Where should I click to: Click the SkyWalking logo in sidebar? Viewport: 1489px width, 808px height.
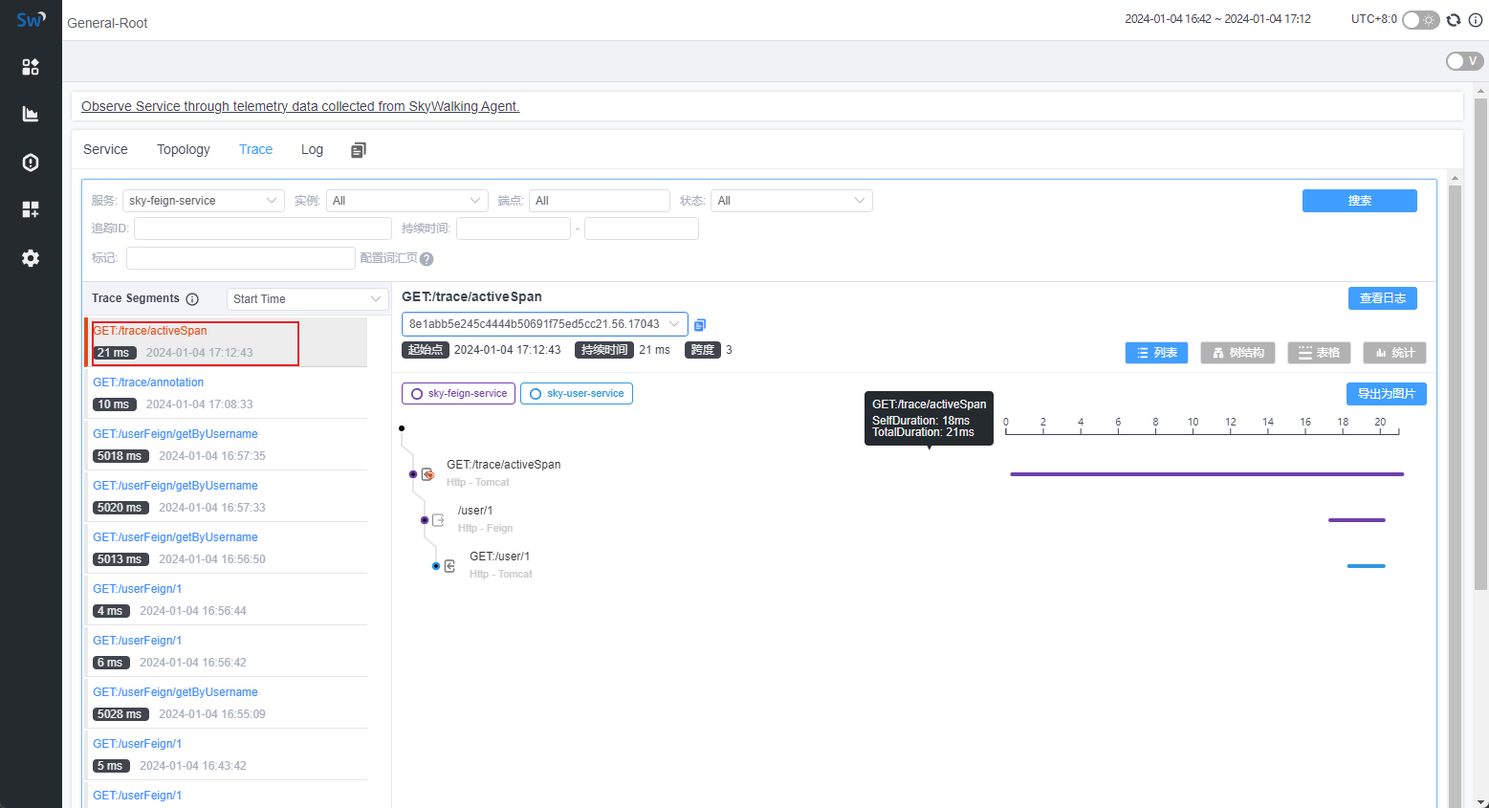[x=31, y=20]
